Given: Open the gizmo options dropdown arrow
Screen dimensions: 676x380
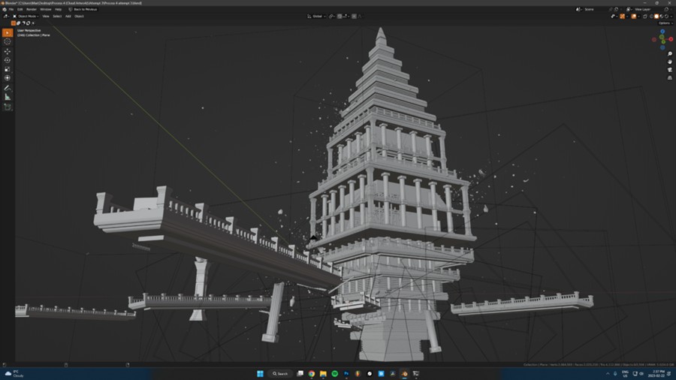Looking at the screenshot, I should coord(627,17).
